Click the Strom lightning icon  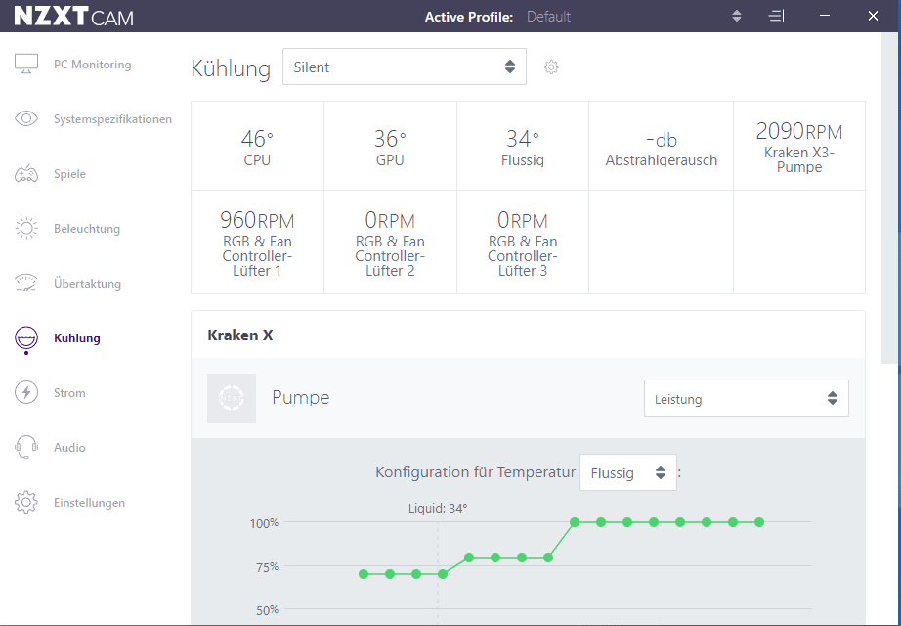pos(26,392)
